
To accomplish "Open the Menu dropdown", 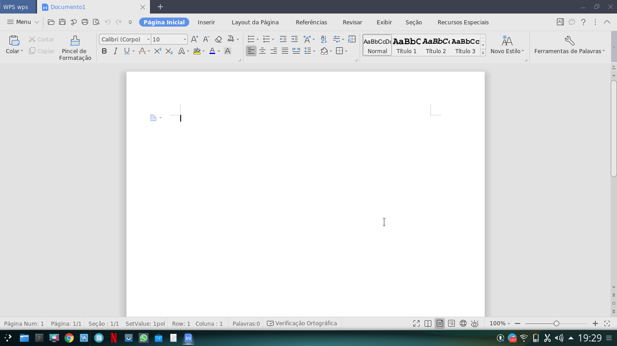I will pyautogui.click(x=23, y=22).
